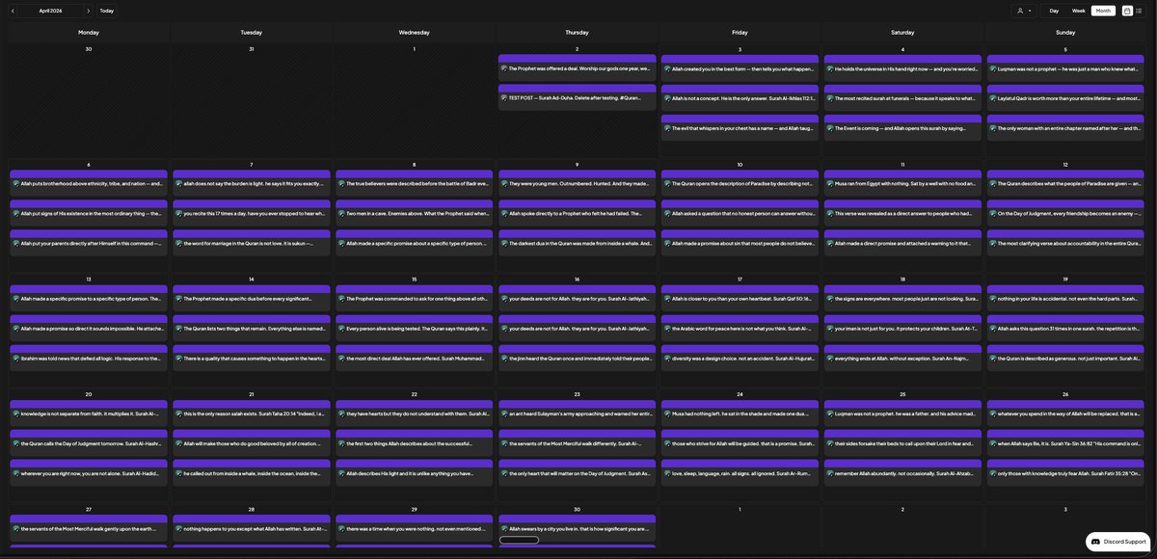Open the April 2026 month picker
1157x559 pixels.
[51, 11]
